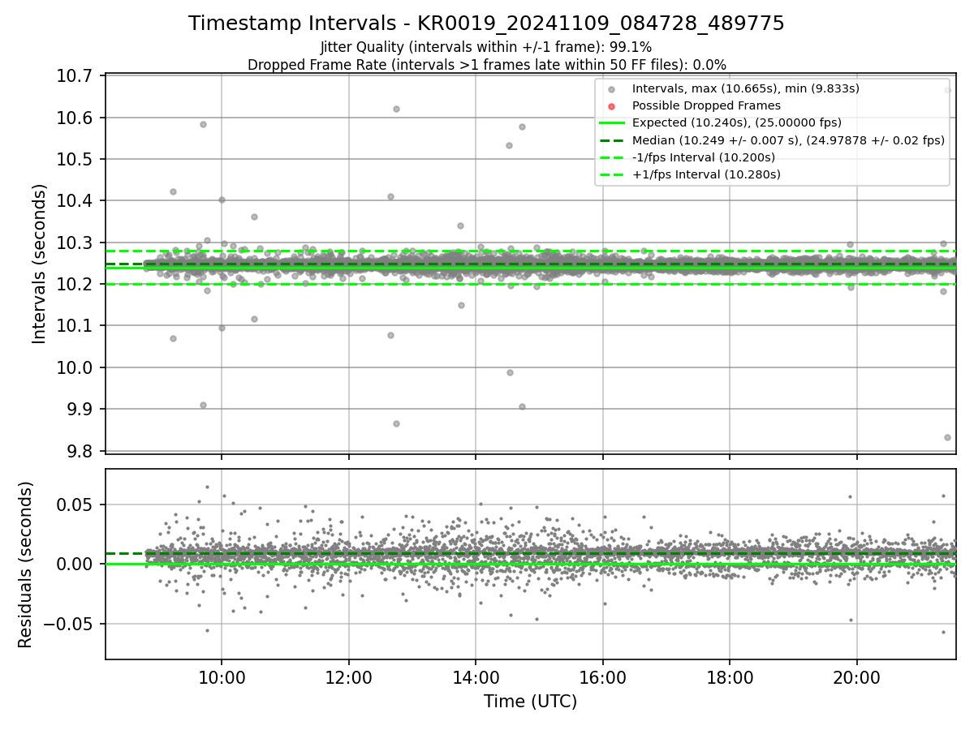This screenshot has width=974, height=730.
Task: Click the '20:00' x-axis tick label
Action: click(856, 677)
